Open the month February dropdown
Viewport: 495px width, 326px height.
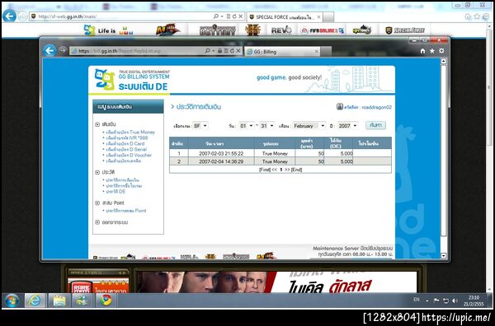pos(309,126)
